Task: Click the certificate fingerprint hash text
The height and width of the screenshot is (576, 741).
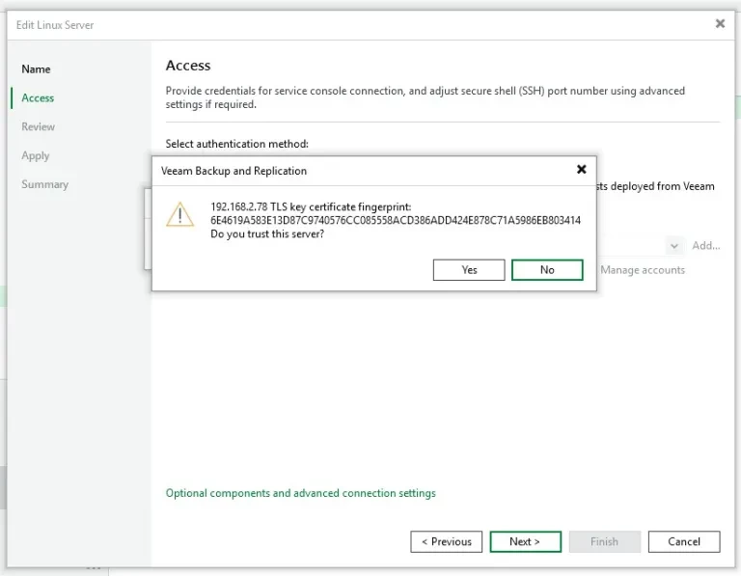Action: 396,220
